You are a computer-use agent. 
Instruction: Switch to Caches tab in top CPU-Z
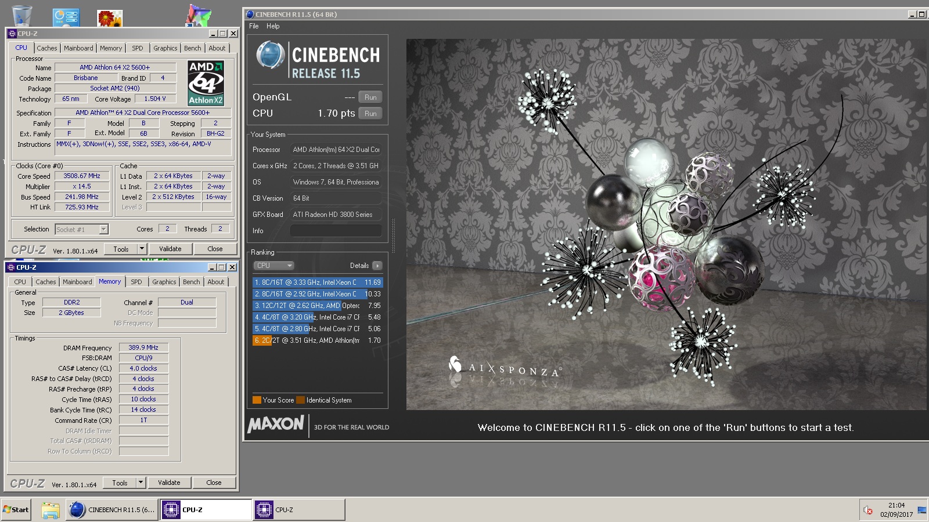(x=47, y=48)
